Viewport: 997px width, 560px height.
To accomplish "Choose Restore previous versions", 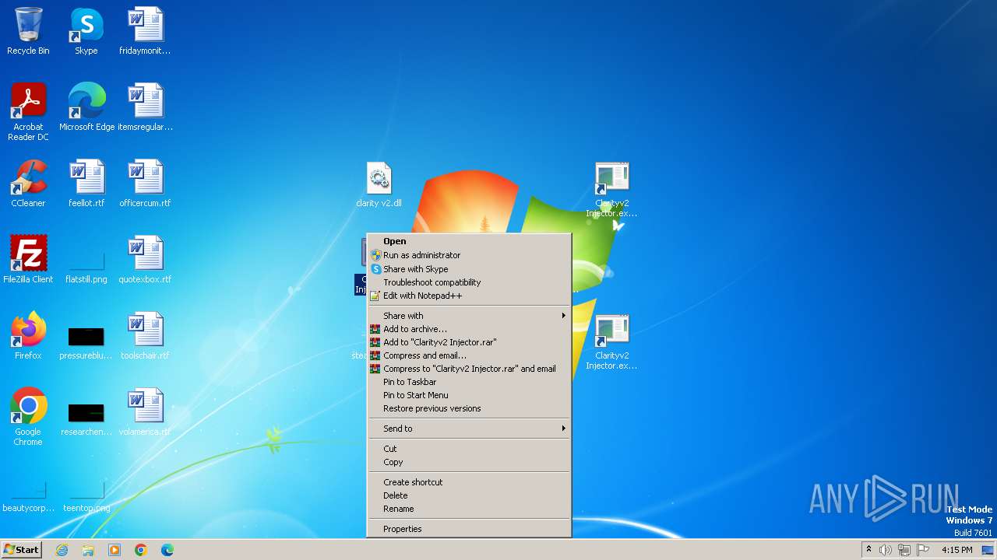I will click(469, 408).
